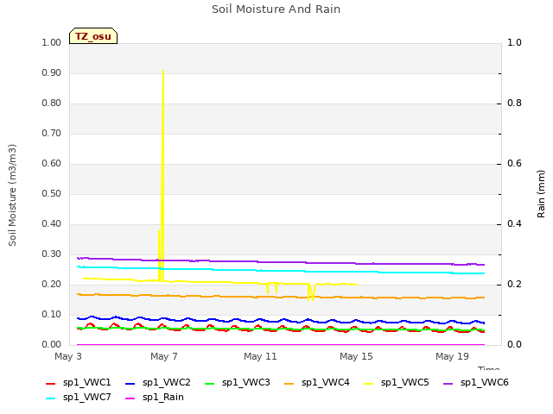
Task: Click the 0.30 left axis tick label
Action: coord(52,254)
